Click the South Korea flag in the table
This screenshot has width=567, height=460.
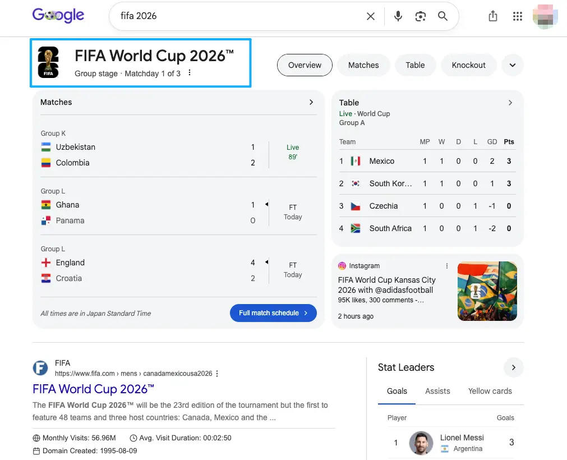point(356,183)
